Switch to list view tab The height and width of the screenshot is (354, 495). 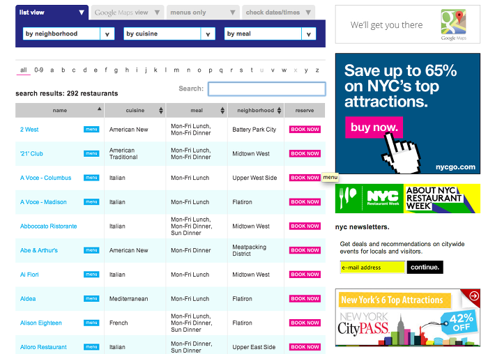click(52, 13)
